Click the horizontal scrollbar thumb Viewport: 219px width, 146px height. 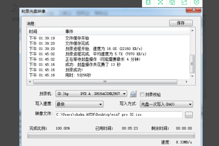pos(105,82)
